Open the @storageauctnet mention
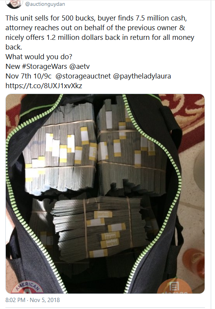This screenshot has width=215, height=309. [83, 76]
